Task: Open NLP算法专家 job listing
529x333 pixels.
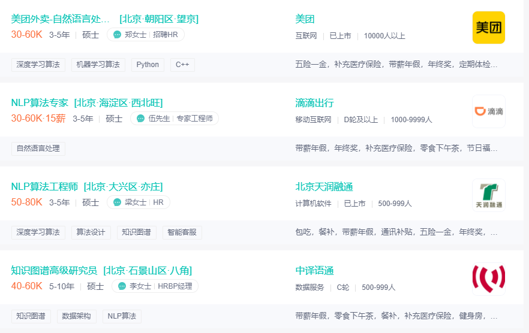Action: click(40, 103)
